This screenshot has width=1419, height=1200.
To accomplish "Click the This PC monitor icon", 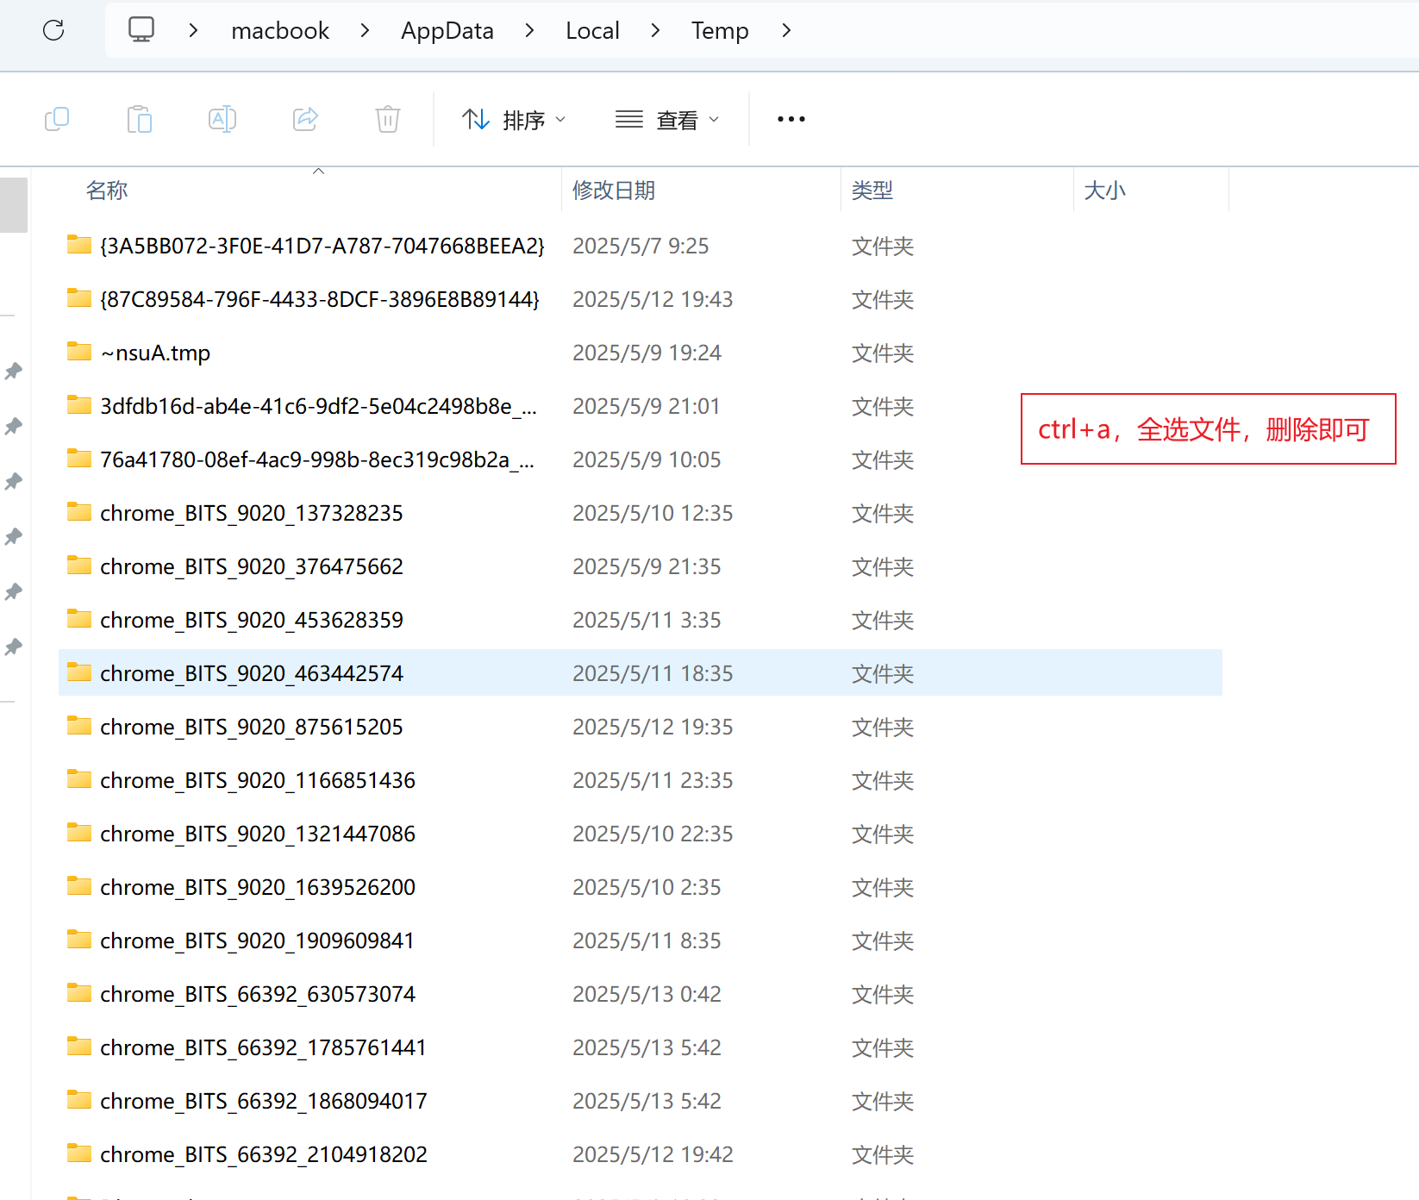I will (x=141, y=30).
